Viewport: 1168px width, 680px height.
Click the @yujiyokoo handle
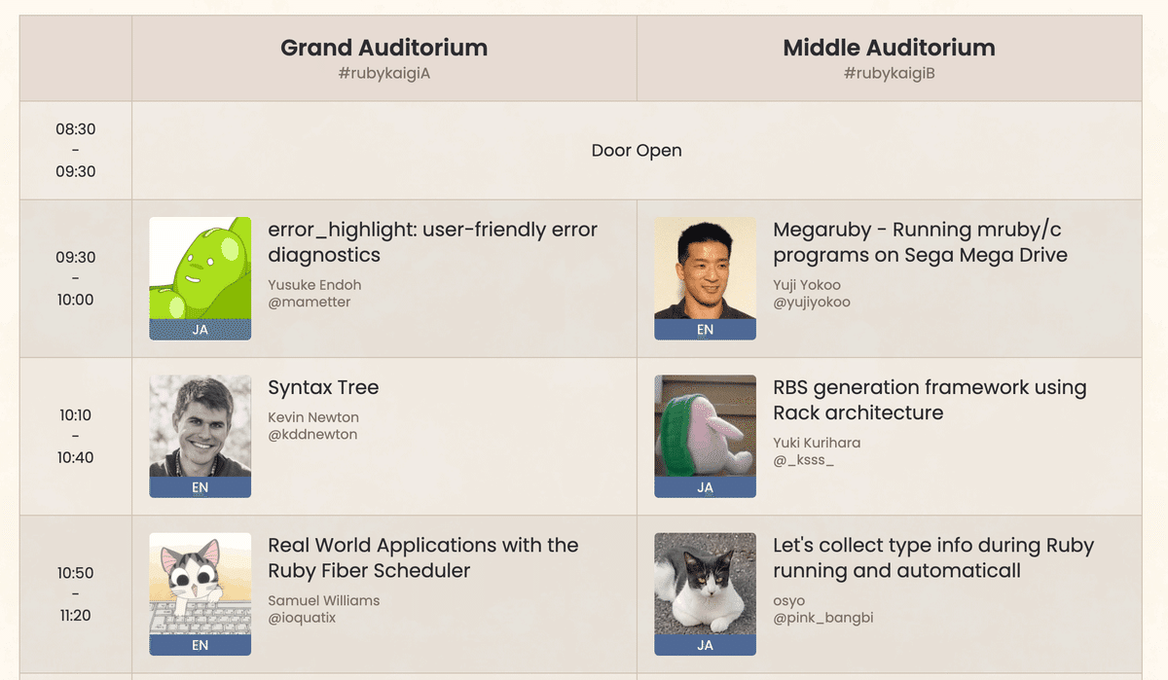tap(812, 303)
